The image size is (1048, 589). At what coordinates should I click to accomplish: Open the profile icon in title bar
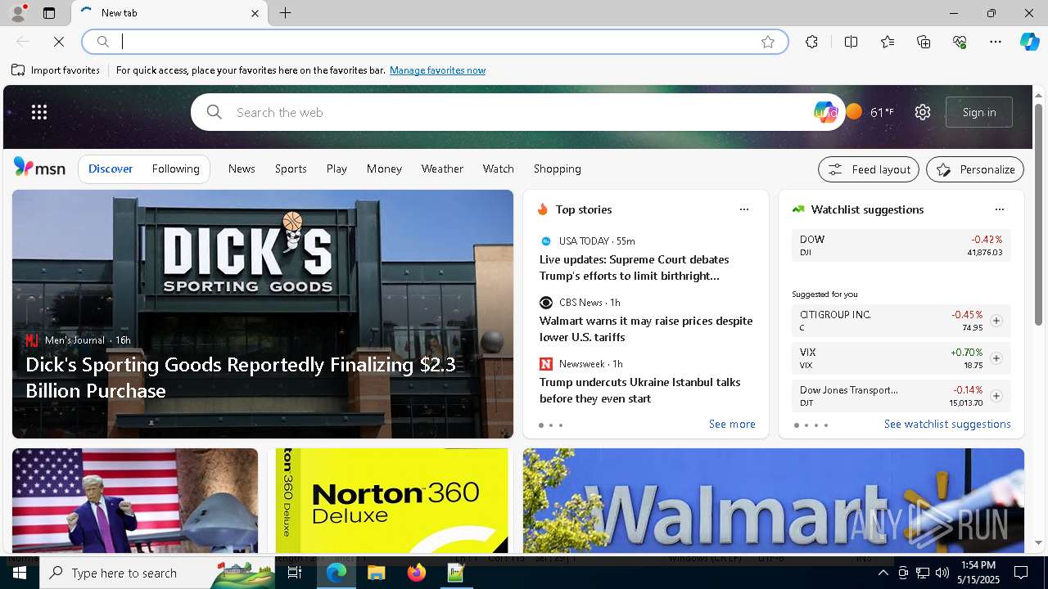coord(18,13)
